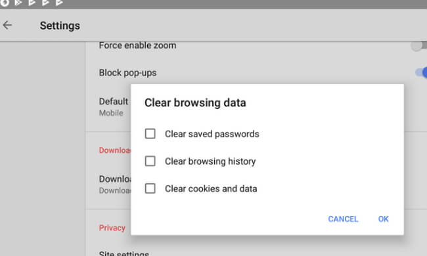
Task: Check the Clear browsing history box
Action: pyautogui.click(x=150, y=161)
